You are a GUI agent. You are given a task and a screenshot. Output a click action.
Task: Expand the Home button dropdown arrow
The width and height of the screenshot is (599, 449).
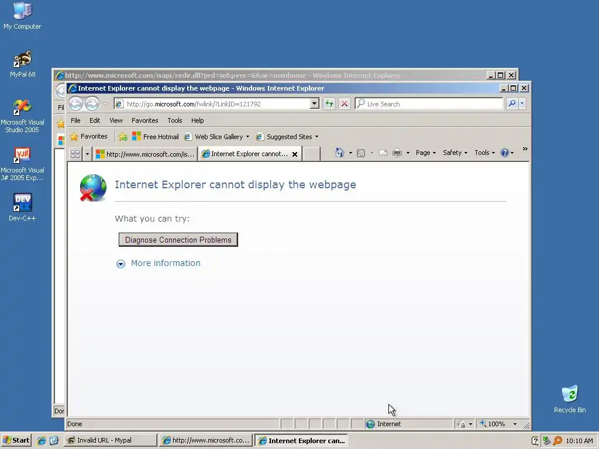351,153
